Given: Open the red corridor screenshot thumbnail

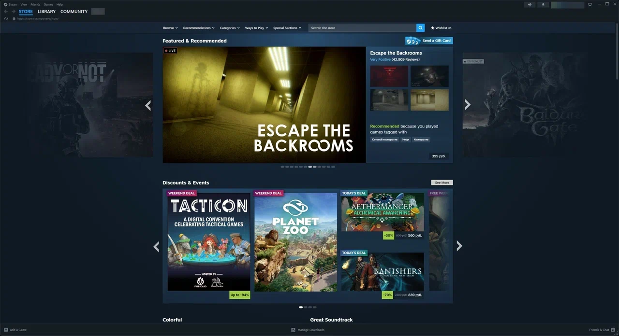Looking at the screenshot, I should pyautogui.click(x=389, y=76).
